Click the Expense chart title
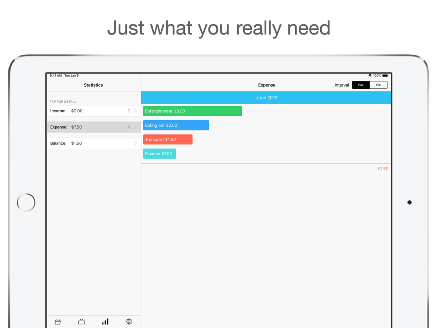The image size is (438, 328). pos(267,85)
